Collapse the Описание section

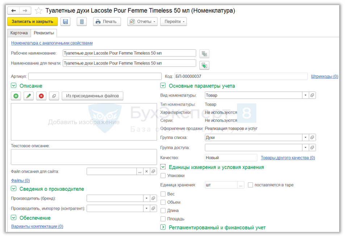(x=14, y=86)
